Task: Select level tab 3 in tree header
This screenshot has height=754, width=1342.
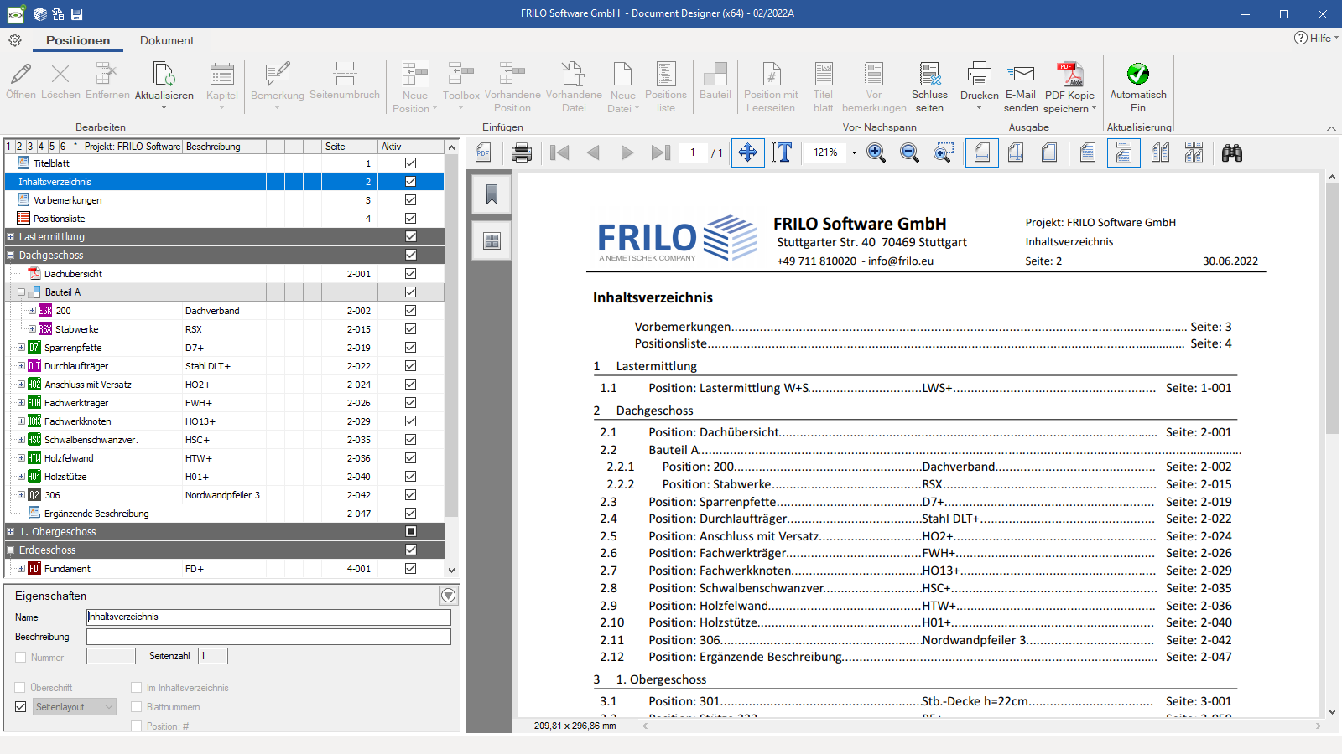Action: [x=30, y=146]
